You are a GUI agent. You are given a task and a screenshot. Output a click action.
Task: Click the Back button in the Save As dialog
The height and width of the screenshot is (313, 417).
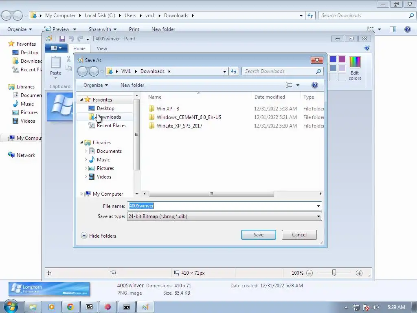click(82, 71)
